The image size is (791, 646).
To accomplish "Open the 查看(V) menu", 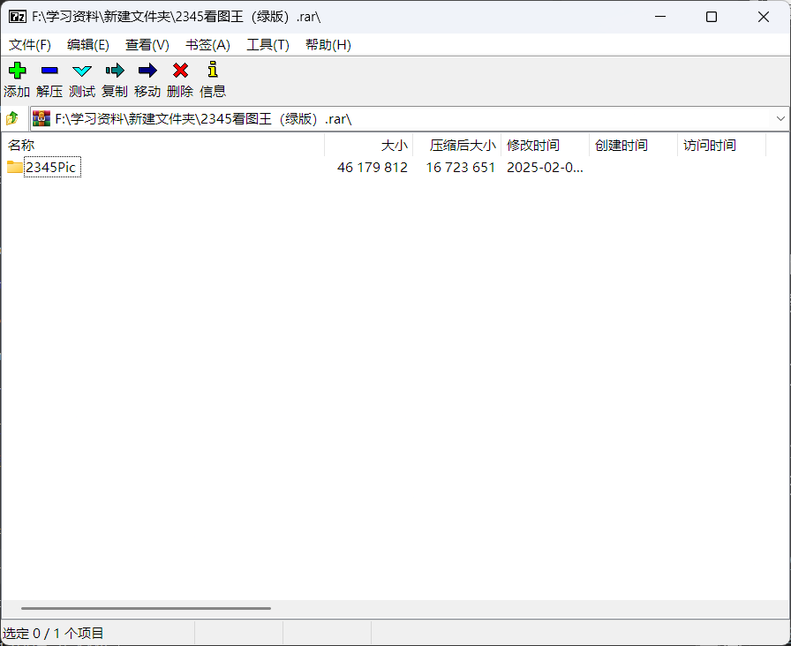I will (147, 45).
